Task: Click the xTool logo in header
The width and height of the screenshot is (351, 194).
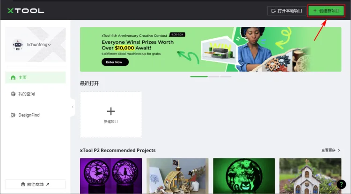Action: click(26, 11)
